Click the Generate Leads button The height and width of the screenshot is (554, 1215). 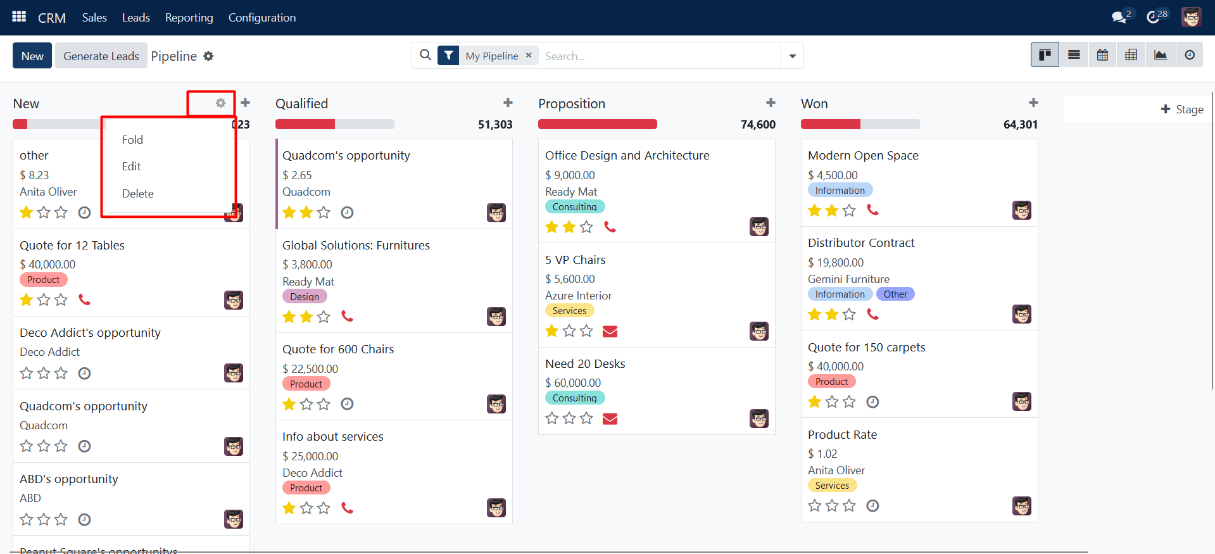[x=101, y=56]
